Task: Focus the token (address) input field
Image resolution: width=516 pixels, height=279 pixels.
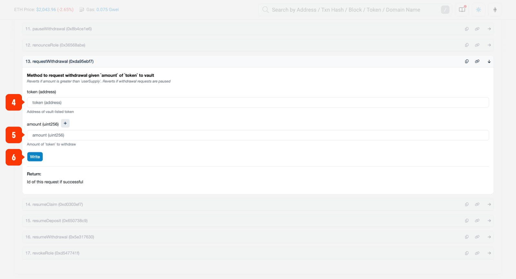Action: (258, 102)
